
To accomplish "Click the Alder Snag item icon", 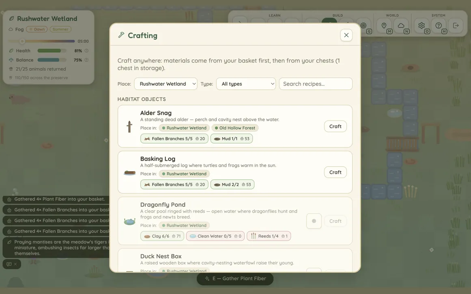I will [130, 126].
